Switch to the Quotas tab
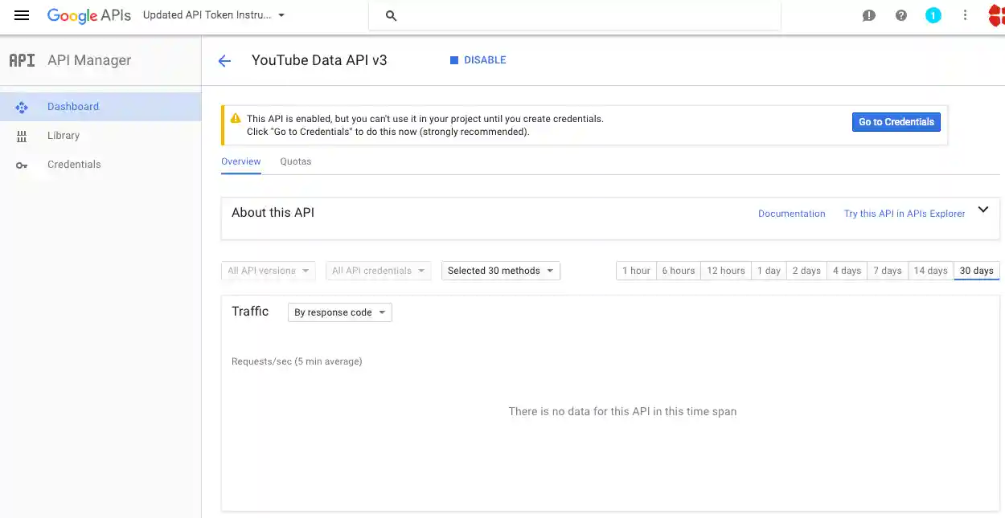This screenshot has height=518, width=1005. tap(296, 161)
